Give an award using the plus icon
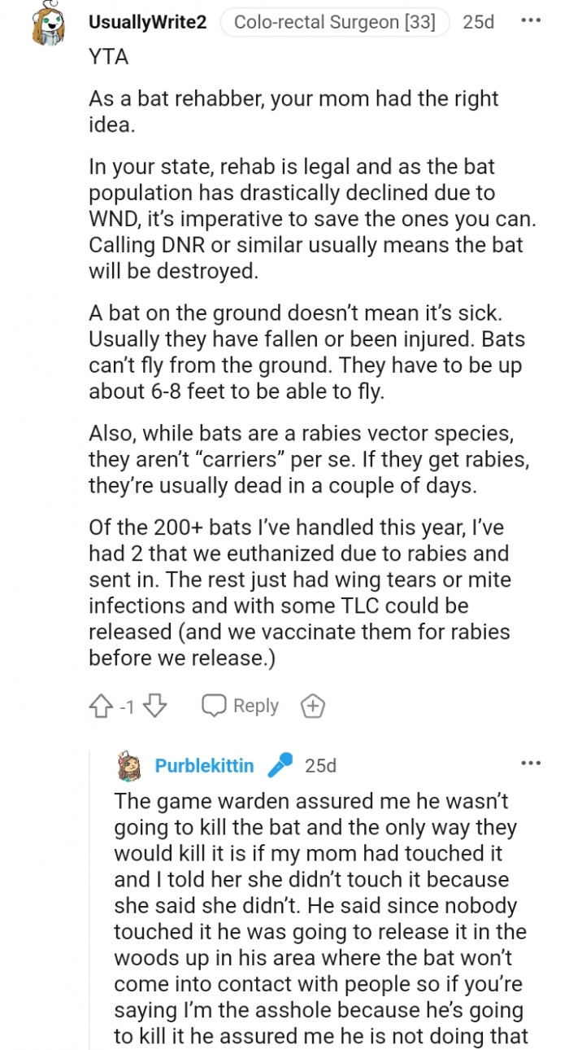 tap(312, 707)
